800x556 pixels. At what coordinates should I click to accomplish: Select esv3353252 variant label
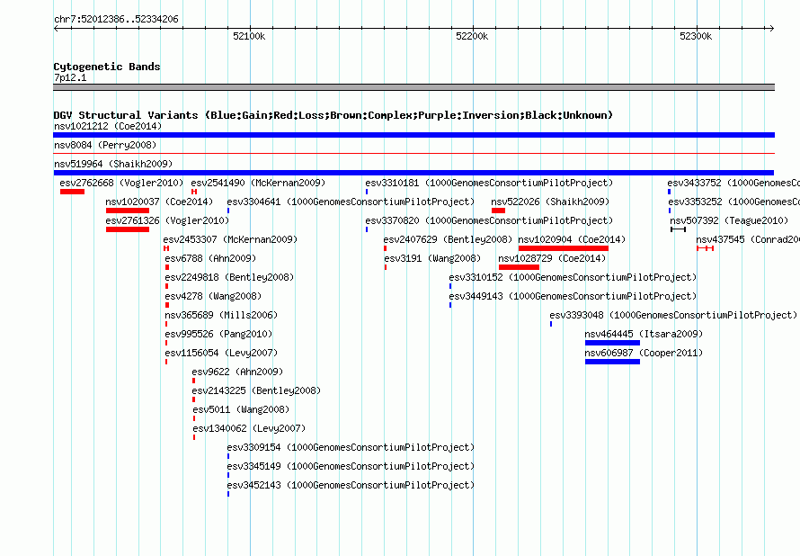[x=734, y=202]
